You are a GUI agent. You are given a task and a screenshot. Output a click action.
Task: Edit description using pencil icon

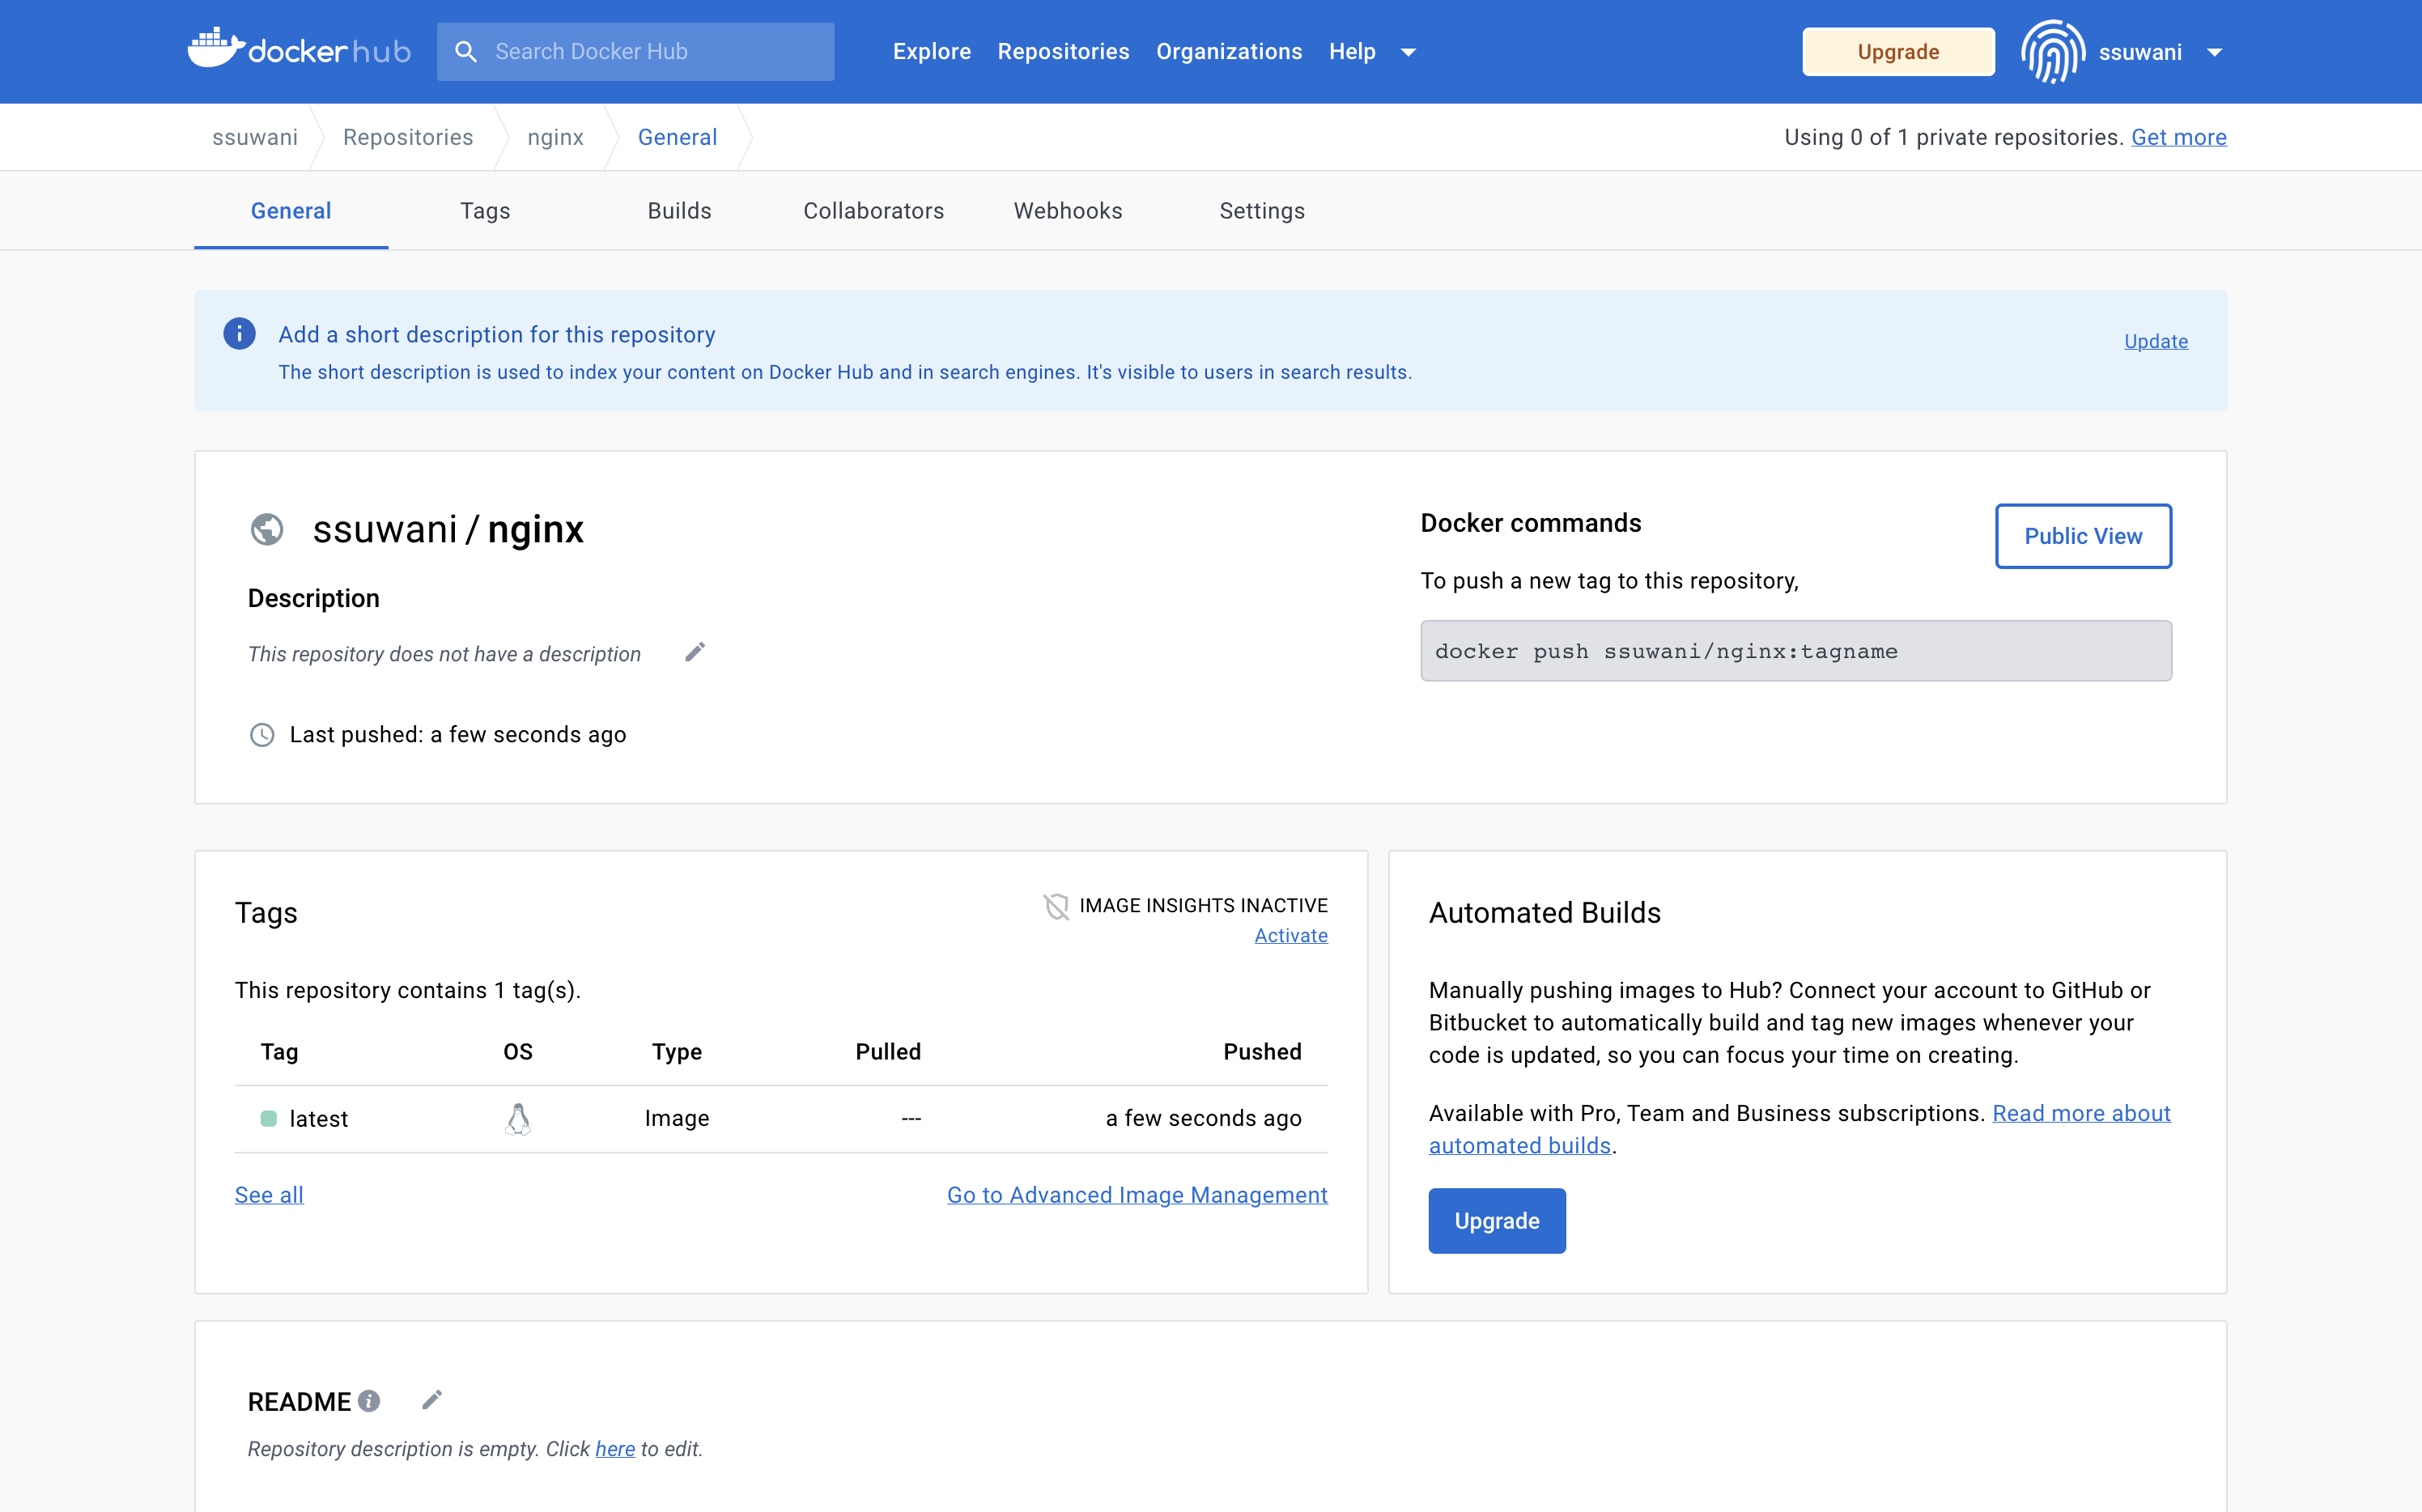tap(695, 652)
